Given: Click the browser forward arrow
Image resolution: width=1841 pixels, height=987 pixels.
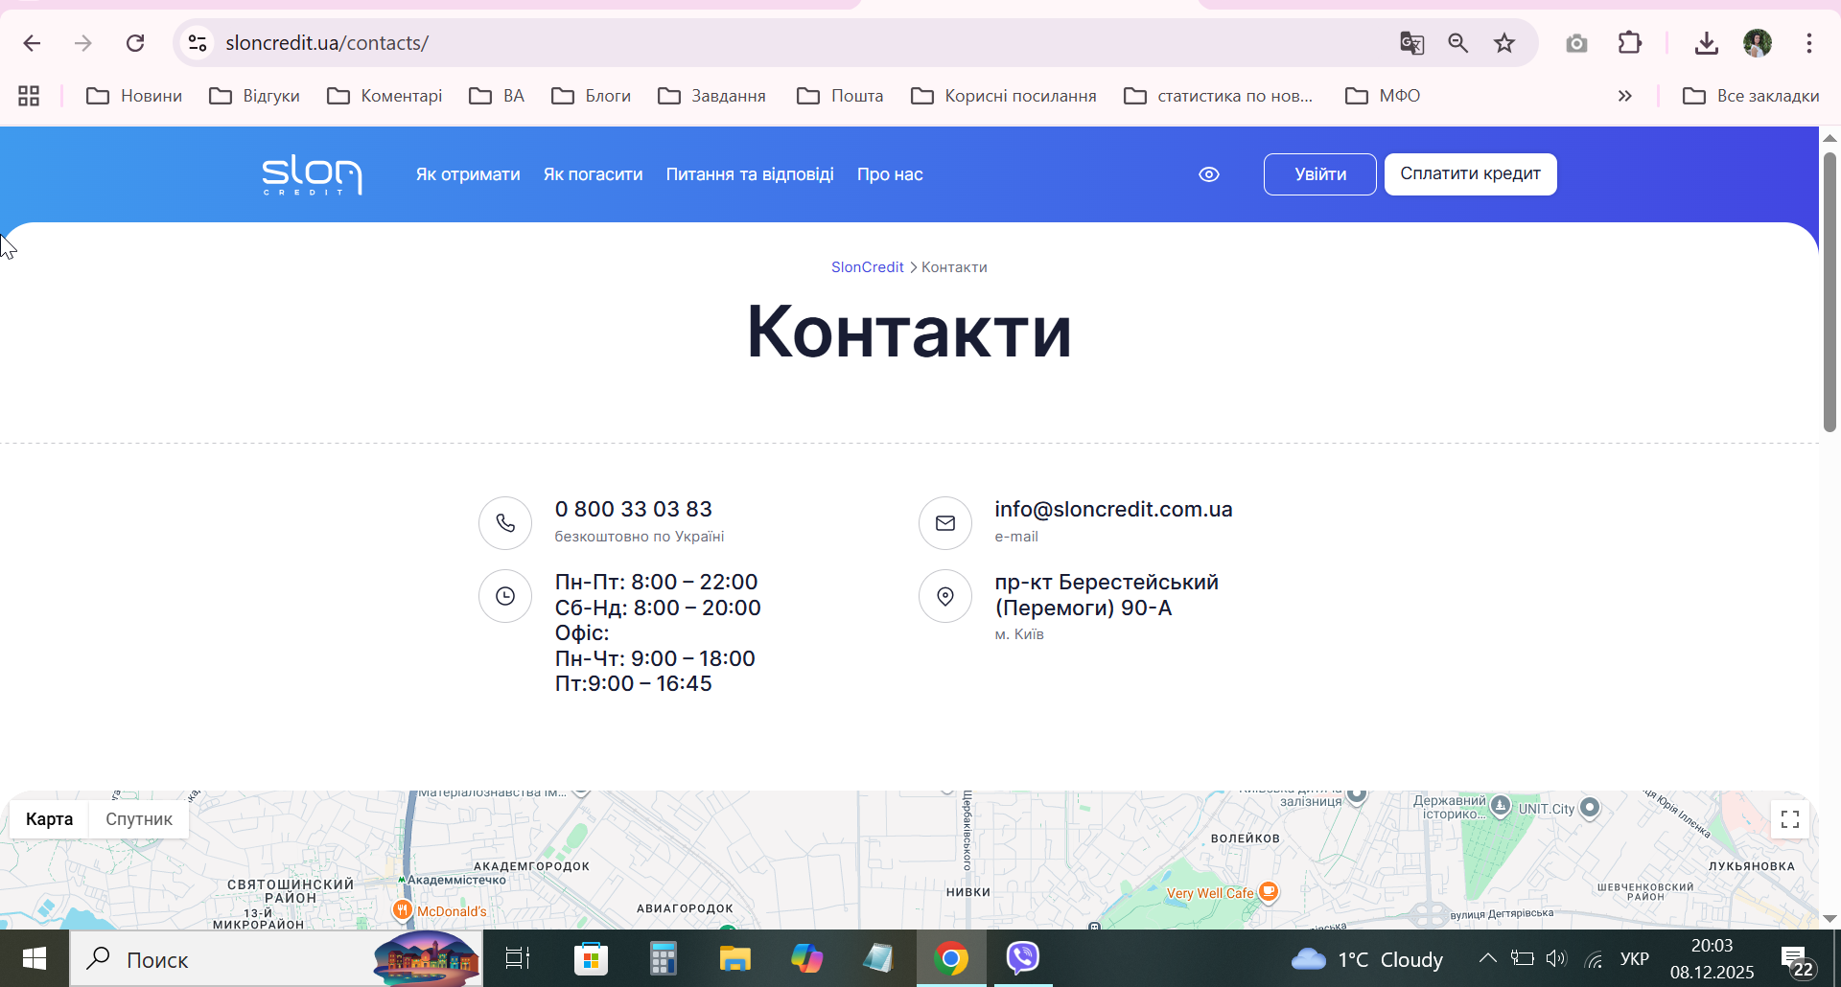Looking at the screenshot, I should point(83,43).
